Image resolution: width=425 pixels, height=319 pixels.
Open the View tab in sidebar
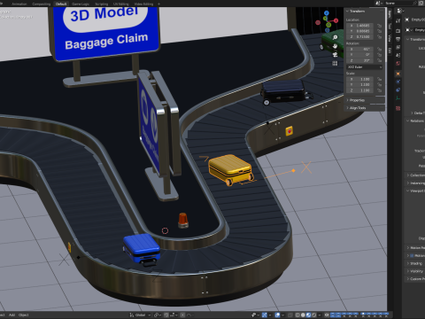(390, 38)
